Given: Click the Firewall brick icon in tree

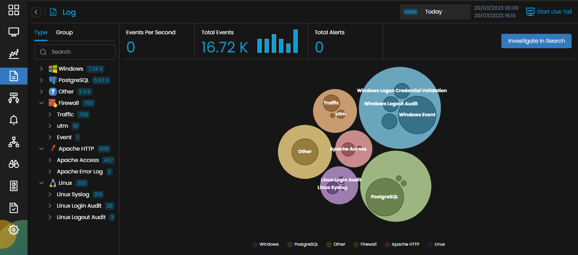Looking at the screenshot, I should tap(53, 103).
